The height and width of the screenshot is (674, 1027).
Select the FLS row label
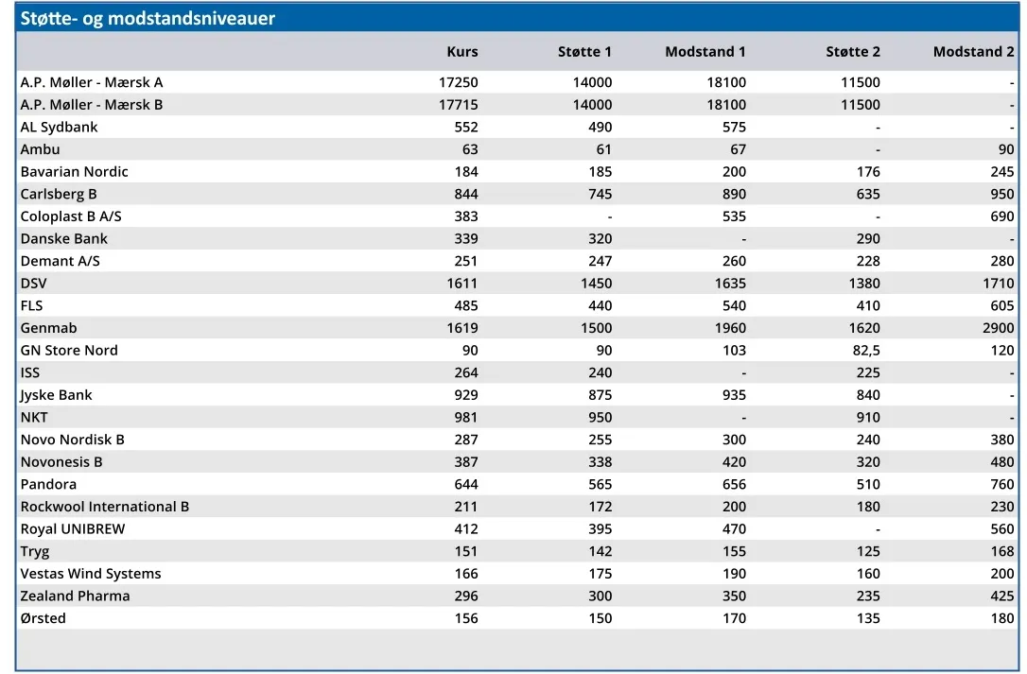tap(31, 305)
